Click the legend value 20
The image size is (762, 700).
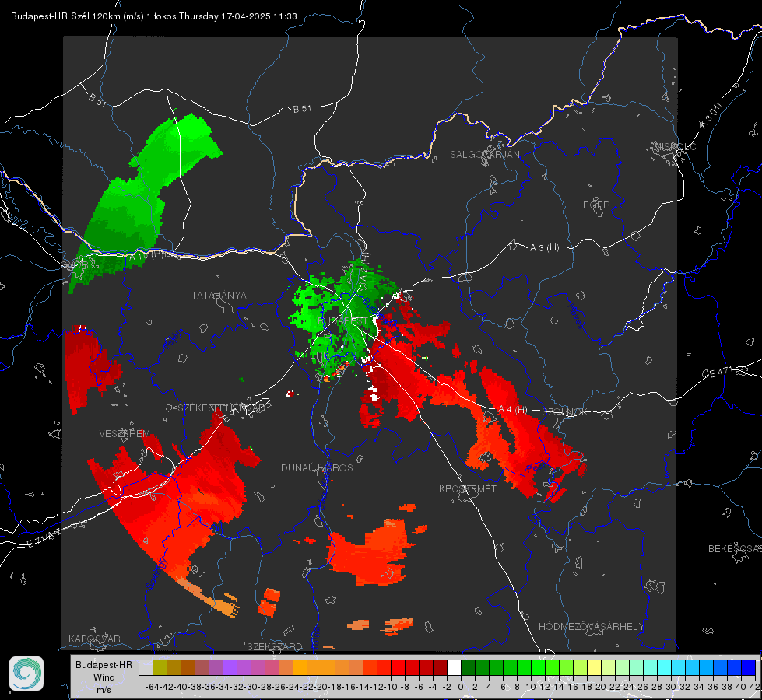coord(601,687)
